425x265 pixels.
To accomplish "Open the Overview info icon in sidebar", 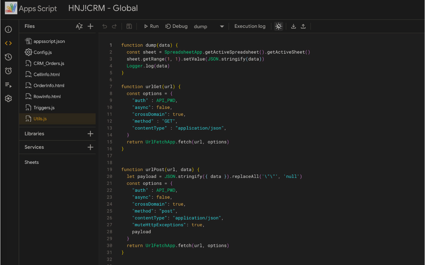I will (x=9, y=29).
